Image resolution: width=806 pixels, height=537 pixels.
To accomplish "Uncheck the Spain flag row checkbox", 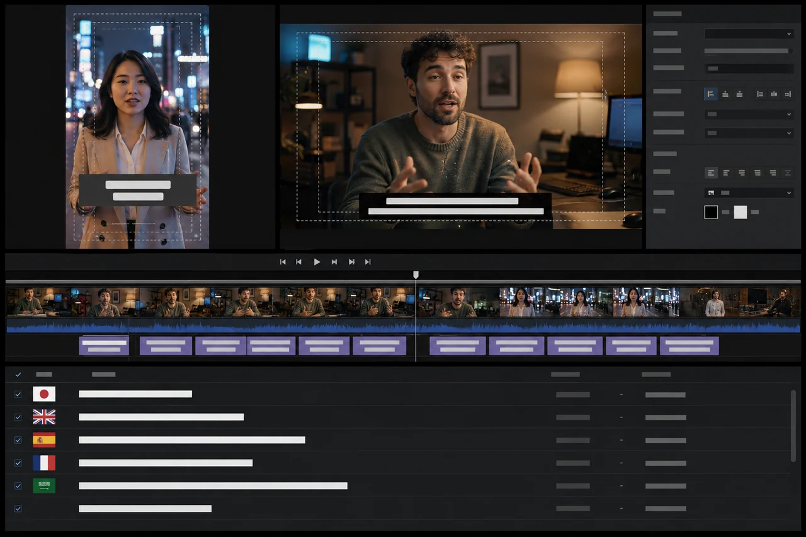I will tap(18, 439).
